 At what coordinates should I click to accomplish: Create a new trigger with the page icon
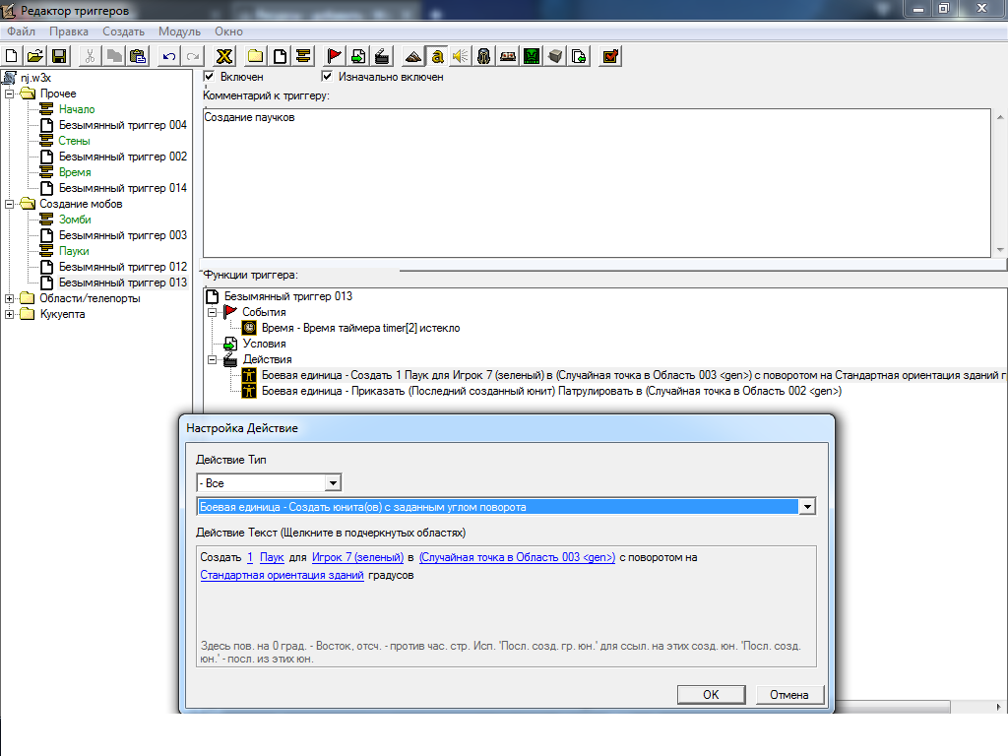click(279, 56)
